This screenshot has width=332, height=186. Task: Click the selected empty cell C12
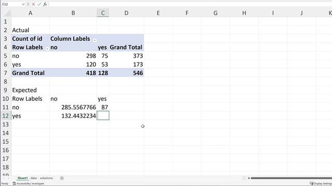[103, 116]
